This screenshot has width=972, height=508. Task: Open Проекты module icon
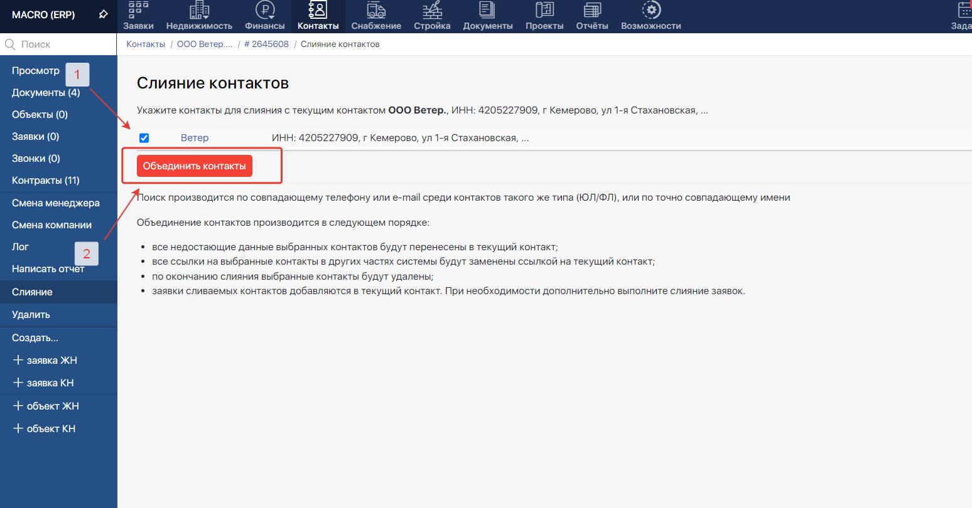[544, 10]
